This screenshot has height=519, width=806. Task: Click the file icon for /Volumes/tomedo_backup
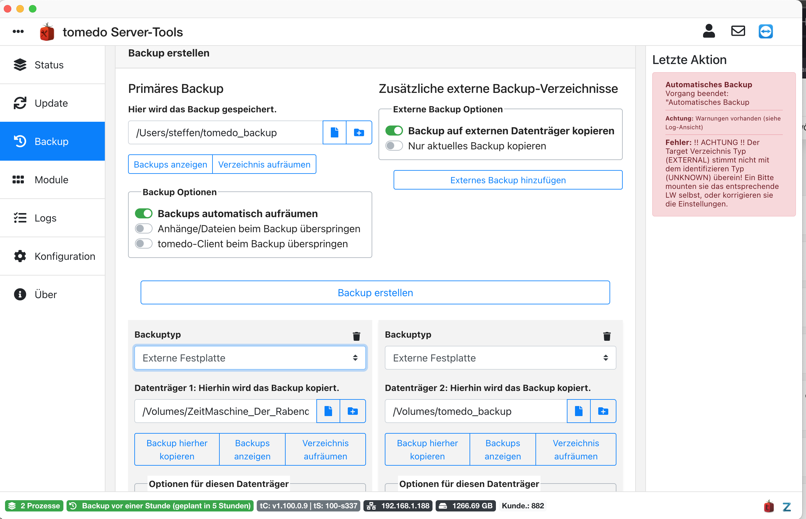578,411
